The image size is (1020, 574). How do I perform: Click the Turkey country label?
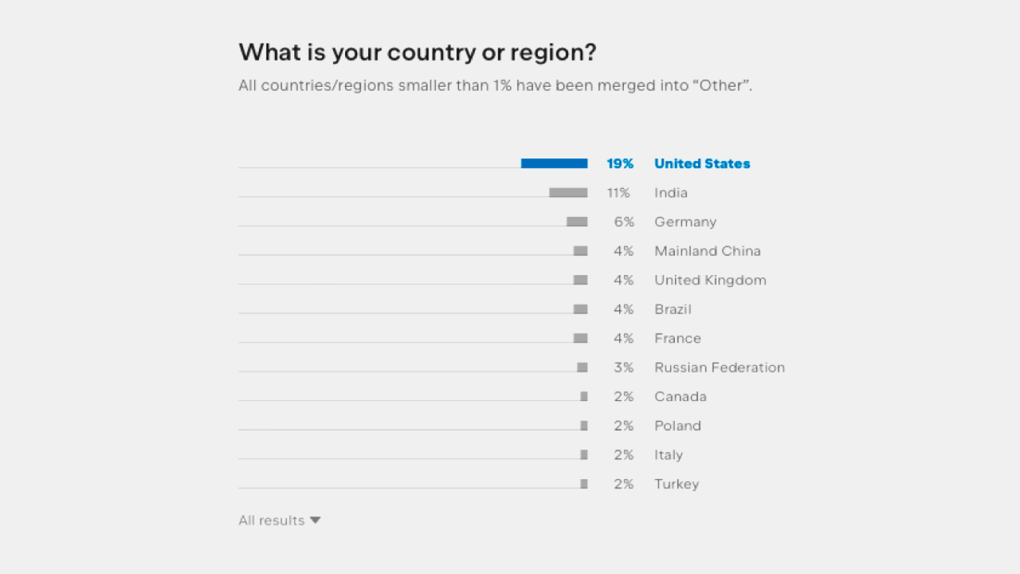coord(677,485)
